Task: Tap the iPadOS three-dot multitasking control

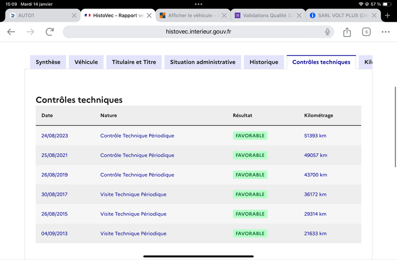Action: coord(198,4)
